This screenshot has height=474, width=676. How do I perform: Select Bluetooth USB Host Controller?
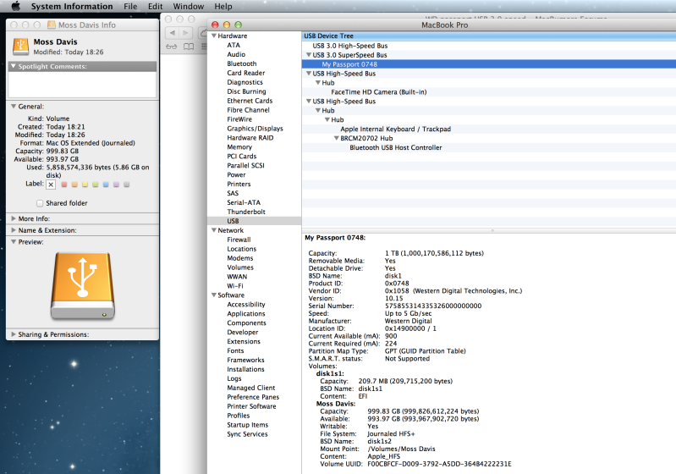pyautogui.click(x=396, y=147)
